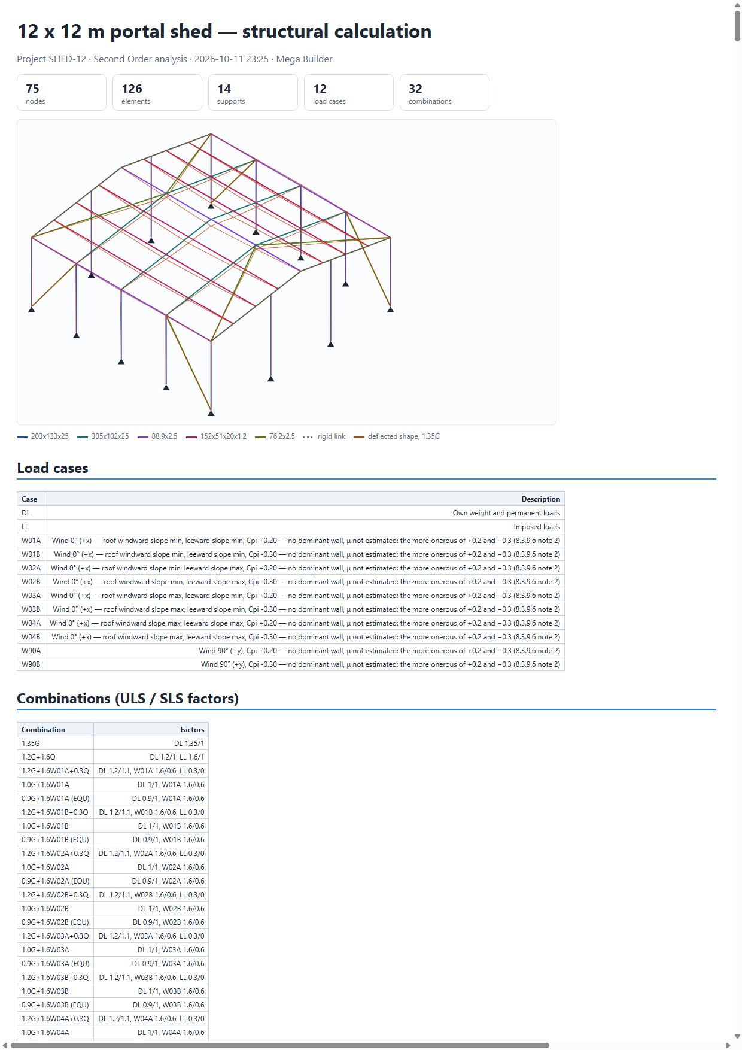Click the 1.2G+1.6W04A+0.3Q combination cell
Viewport: 742px width, 1050px height.
tap(56, 1019)
